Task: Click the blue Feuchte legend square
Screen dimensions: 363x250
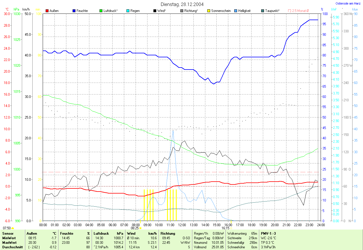Action: coord(74,11)
